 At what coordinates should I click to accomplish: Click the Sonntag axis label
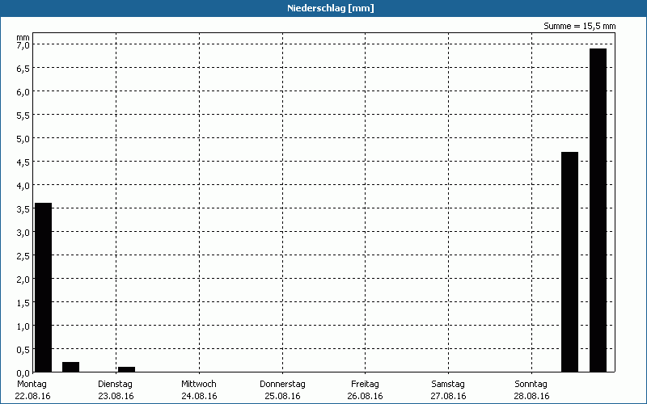(x=531, y=385)
